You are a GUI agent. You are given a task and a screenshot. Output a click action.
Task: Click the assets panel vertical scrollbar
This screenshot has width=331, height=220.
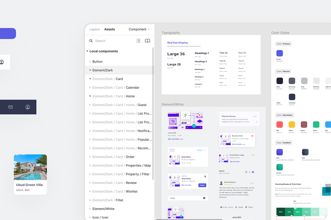click(x=153, y=114)
